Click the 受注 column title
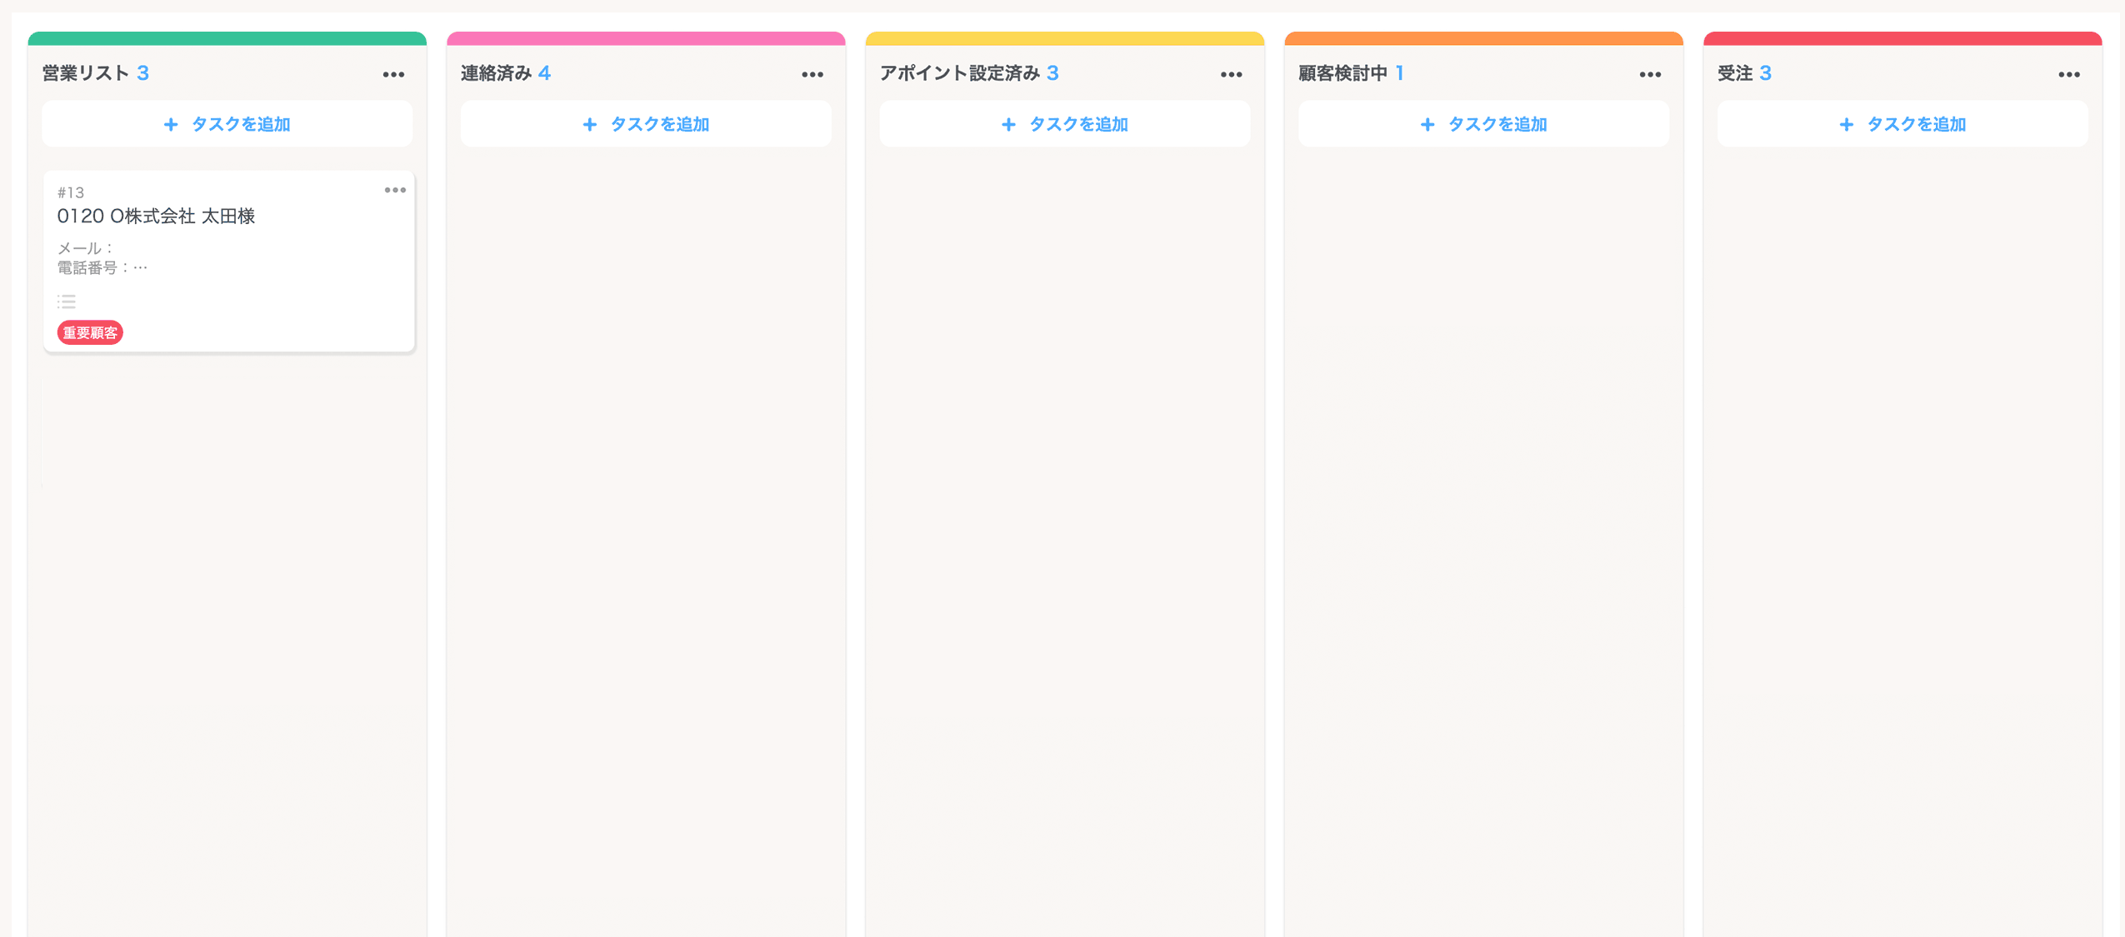Image resolution: width=2125 pixels, height=937 pixels. coord(1736,73)
